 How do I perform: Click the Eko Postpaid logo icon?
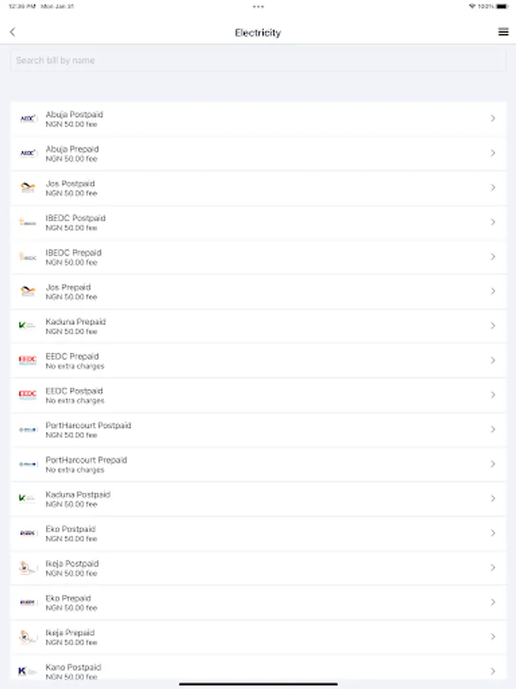28,533
